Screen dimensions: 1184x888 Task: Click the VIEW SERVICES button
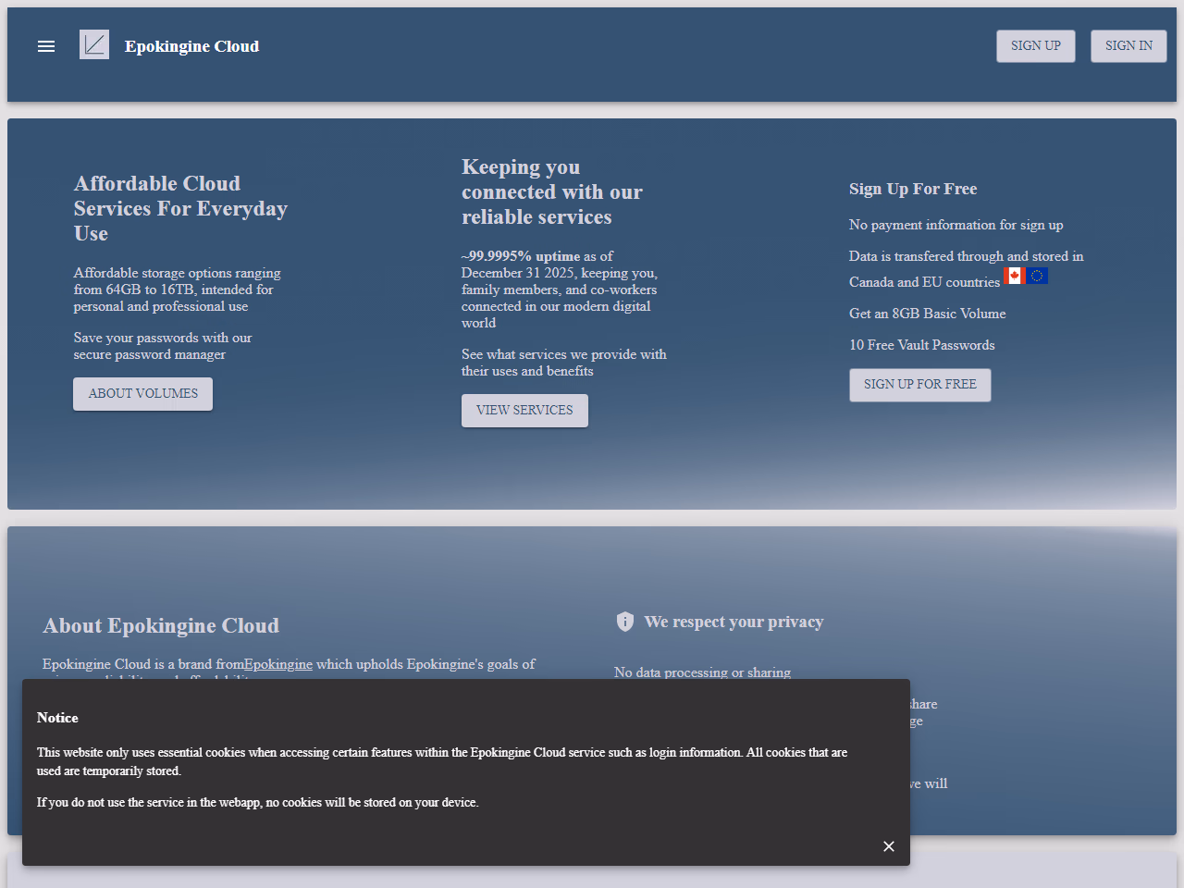tap(524, 411)
